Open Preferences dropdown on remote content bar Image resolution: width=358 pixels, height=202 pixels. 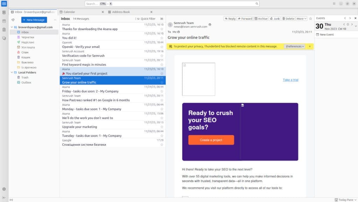click(294, 46)
